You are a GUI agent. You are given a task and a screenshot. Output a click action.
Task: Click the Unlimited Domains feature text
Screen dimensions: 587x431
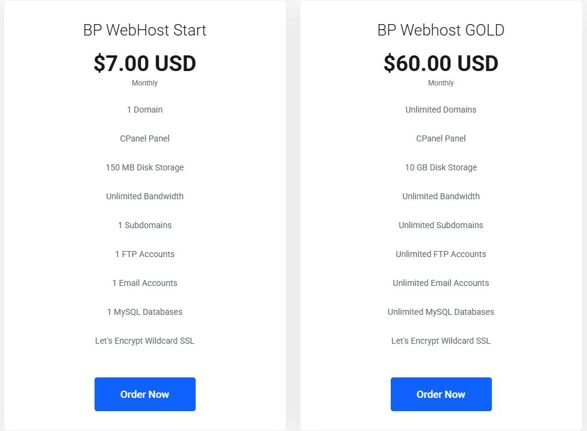click(x=441, y=110)
